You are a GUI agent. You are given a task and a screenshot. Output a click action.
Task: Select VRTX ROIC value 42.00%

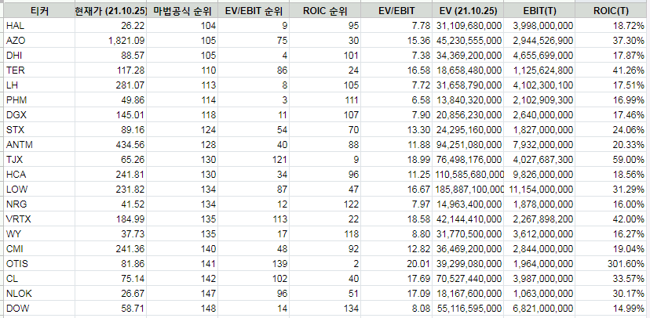coord(612,219)
